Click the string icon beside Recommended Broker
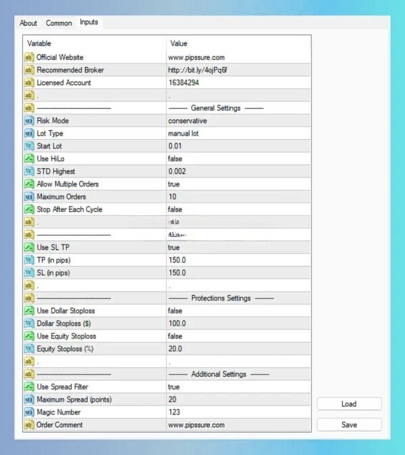The width and height of the screenshot is (405, 455). pyautogui.click(x=29, y=70)
